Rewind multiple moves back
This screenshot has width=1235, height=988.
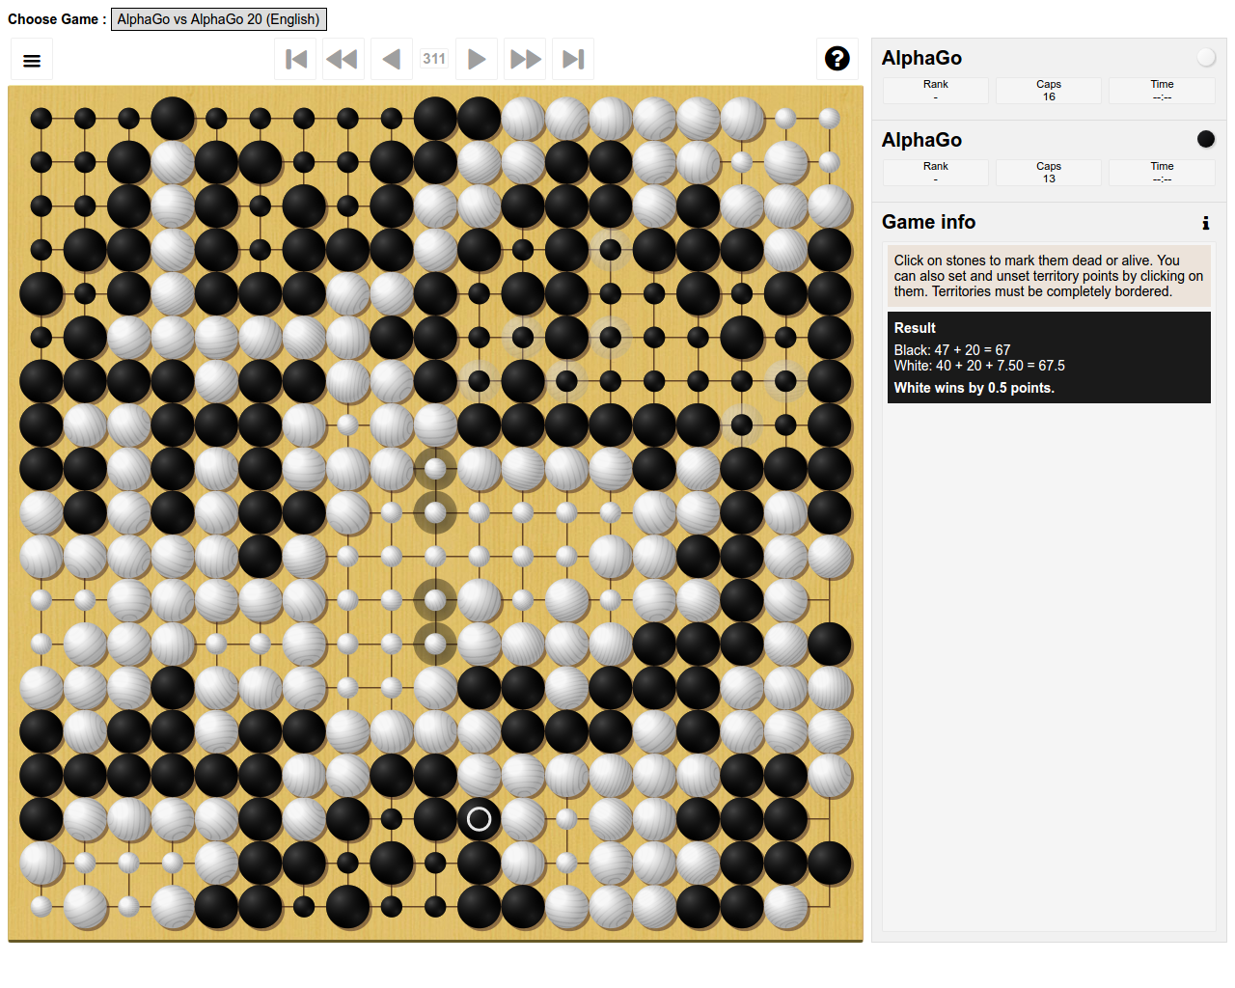pyautogui.click(x=343, y=60)
